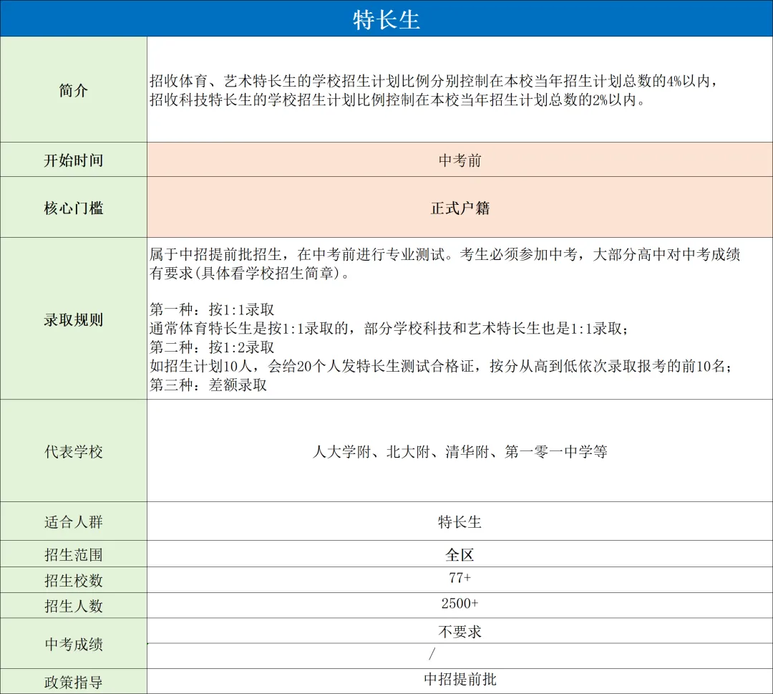Click the 录取规则 row header
Viewport: 773px width, 694px height.
[74, 320]
